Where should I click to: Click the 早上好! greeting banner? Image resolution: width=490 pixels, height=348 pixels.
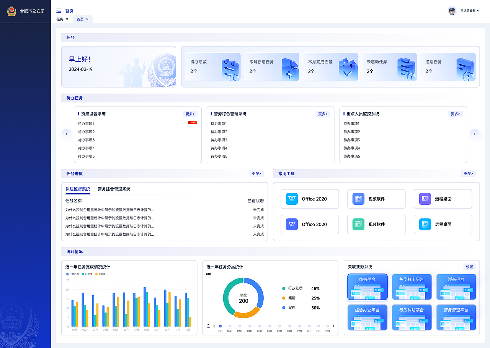click(x=119, y=67)
